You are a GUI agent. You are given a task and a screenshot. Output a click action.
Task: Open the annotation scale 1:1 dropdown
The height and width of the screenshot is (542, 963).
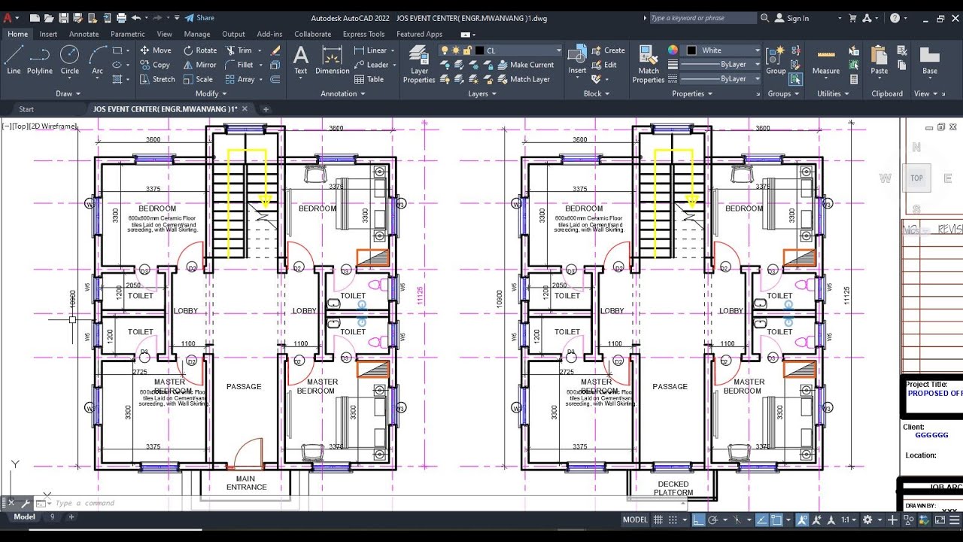pos(849,519)
